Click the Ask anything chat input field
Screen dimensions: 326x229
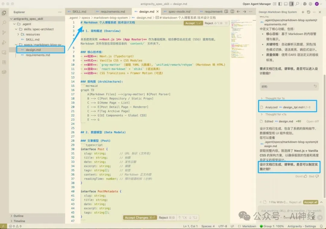pyautogui.click(x=288, y=211)
